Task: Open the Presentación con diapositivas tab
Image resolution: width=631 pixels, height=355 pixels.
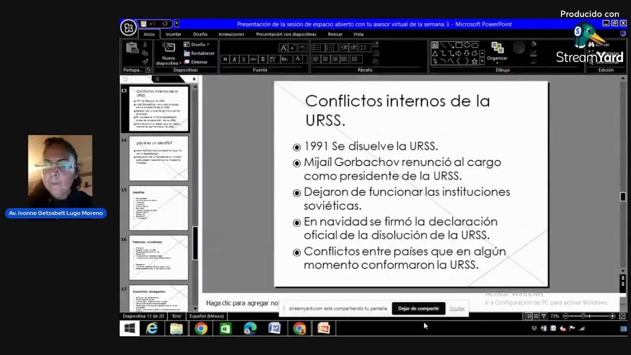Action: [286, 34]
